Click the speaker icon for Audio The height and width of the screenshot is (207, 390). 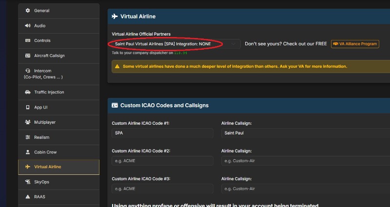click(28, 26)
